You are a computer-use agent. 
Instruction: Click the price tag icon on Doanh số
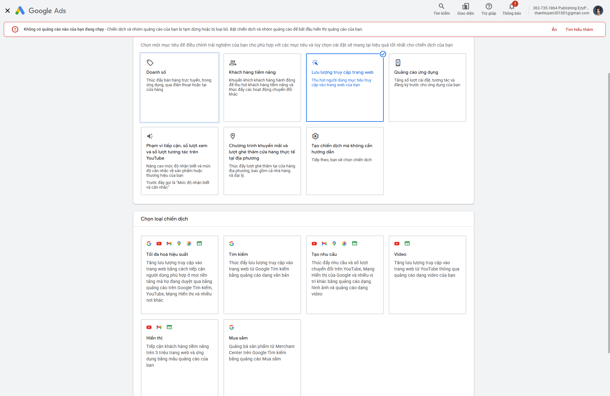tap(150, 63)
